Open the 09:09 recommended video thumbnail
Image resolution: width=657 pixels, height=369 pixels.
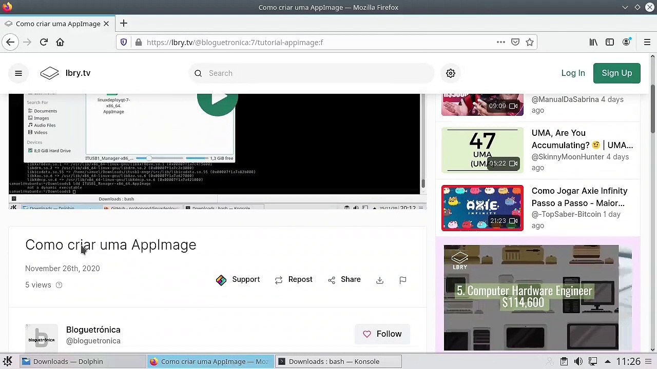482,105
